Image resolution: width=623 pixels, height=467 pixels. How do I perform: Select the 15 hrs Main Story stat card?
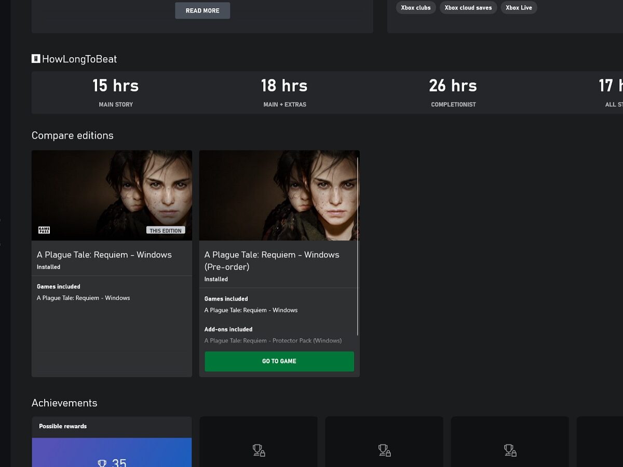115,92
